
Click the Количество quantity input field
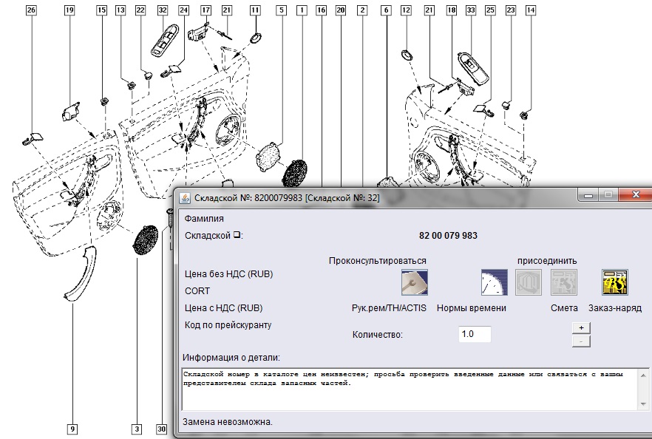(x=474, y=334)
